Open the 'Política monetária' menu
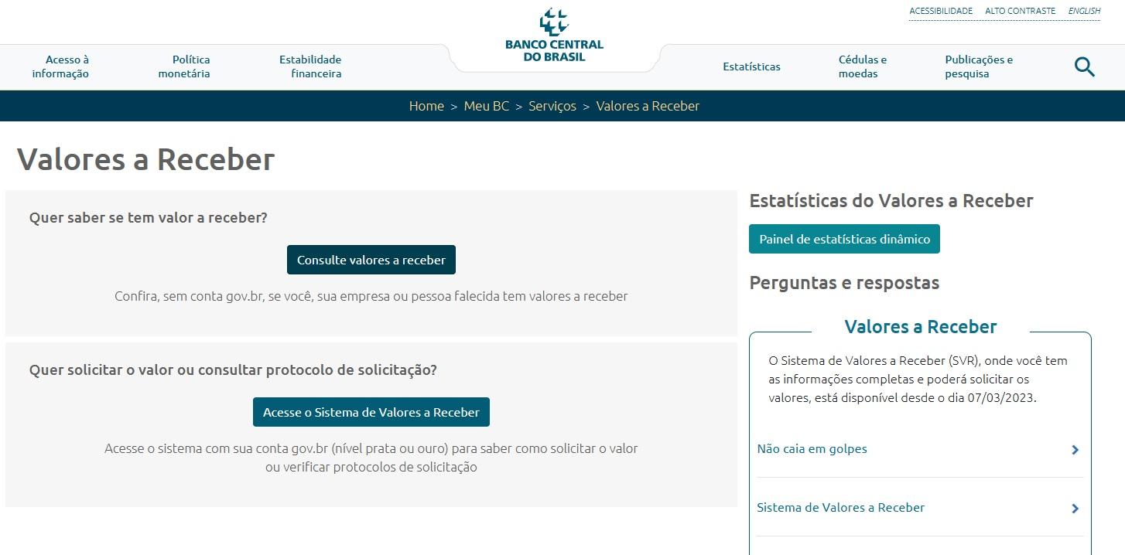 click(x=184, y=66)
